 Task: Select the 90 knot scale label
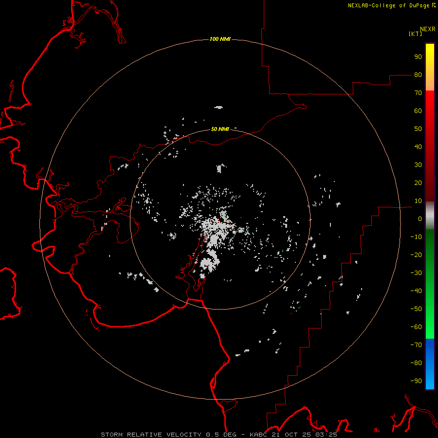[418, 57]
